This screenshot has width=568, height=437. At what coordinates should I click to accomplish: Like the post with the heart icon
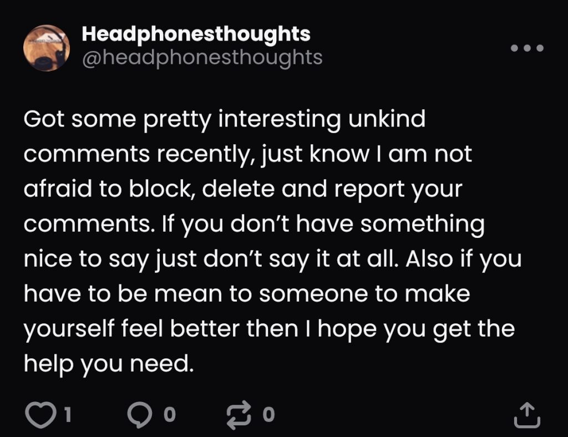click(x=39, y=414)
